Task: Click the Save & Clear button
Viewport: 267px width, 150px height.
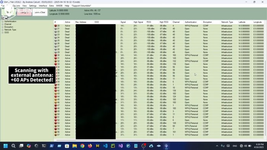Action: [40, 12]
